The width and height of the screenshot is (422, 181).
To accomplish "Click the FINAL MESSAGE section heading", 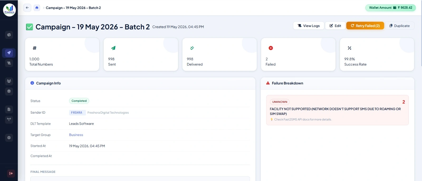I will (43, 172).
